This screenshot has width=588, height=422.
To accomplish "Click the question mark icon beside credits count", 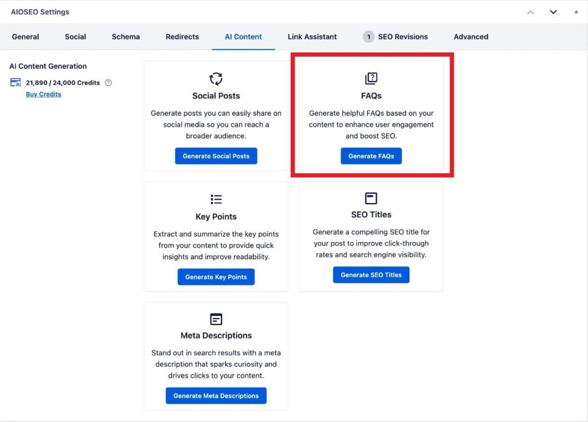I will pyautogui.click(x=108, y=82).
